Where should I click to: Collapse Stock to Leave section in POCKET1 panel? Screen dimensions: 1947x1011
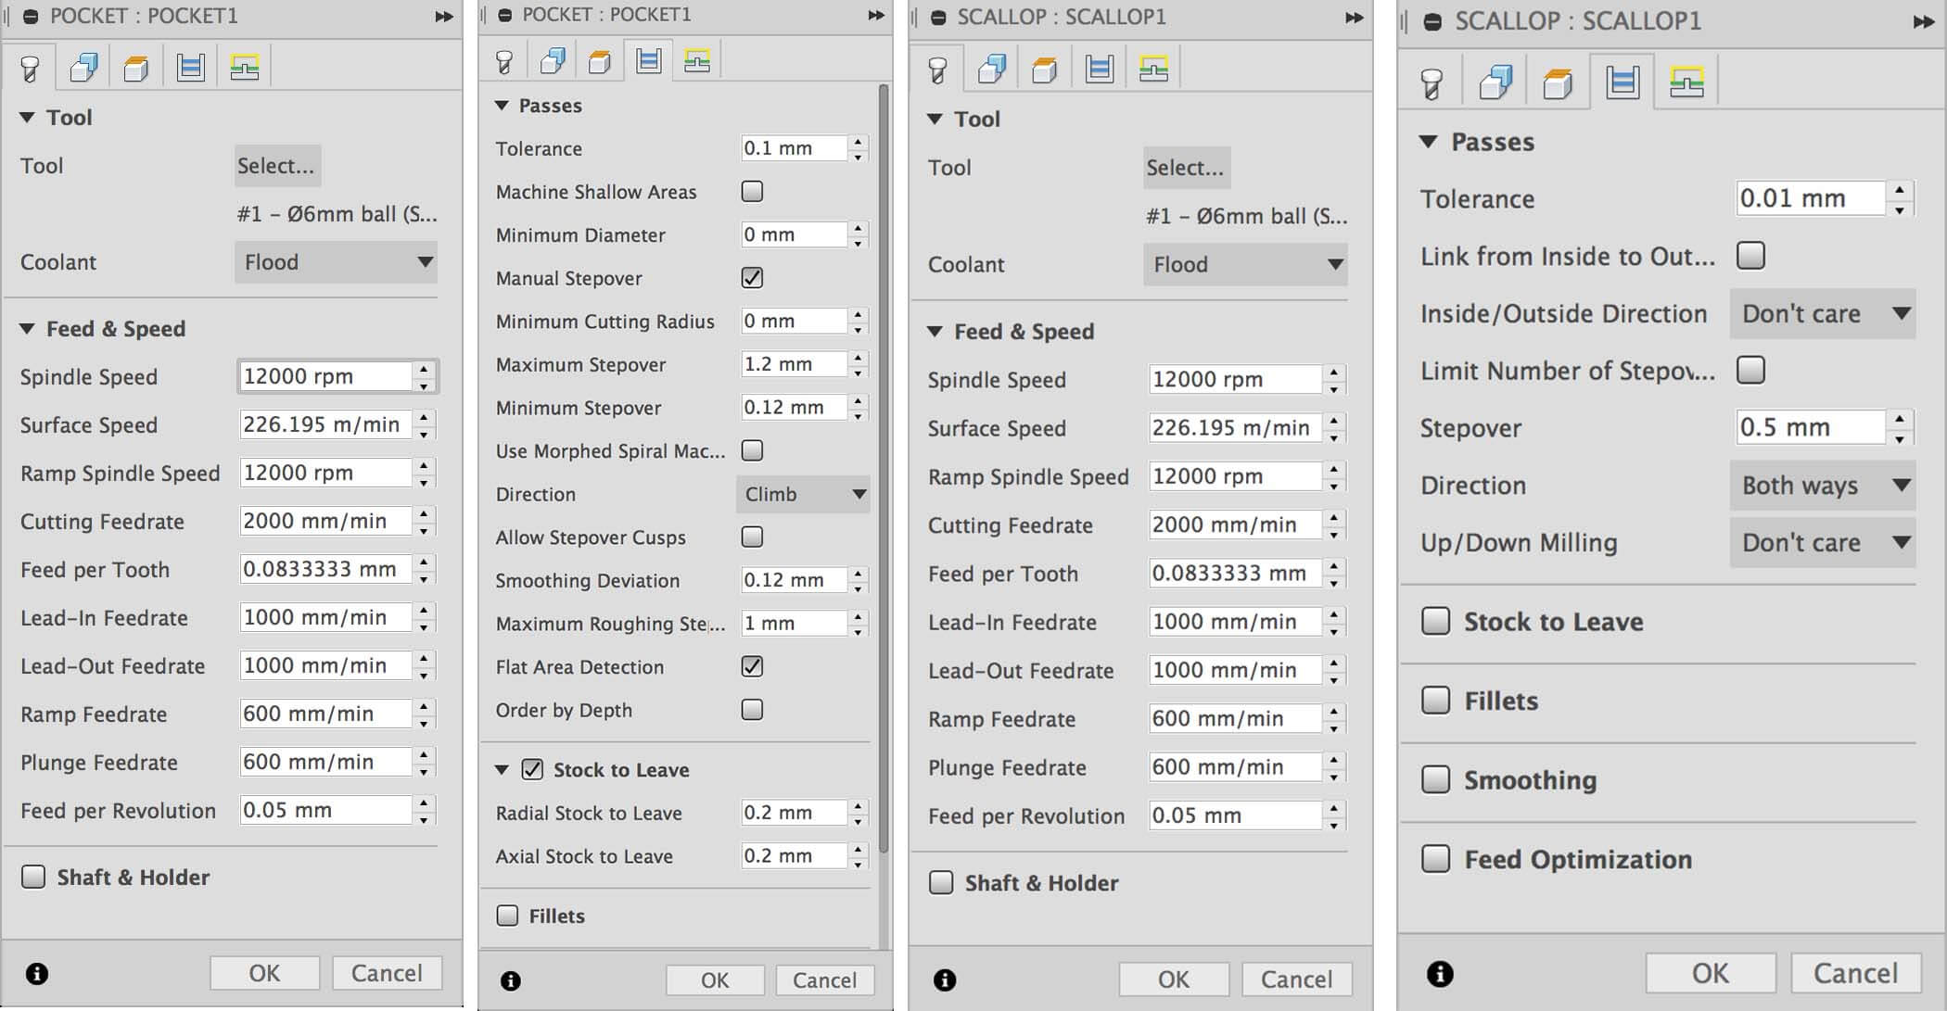coord(502,769)
